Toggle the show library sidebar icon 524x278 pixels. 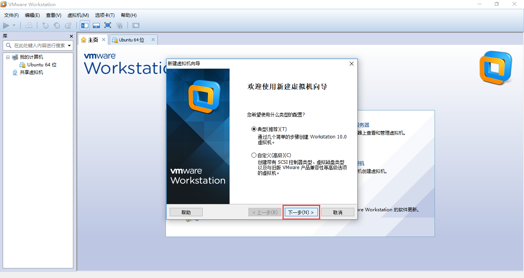(85, 25)
